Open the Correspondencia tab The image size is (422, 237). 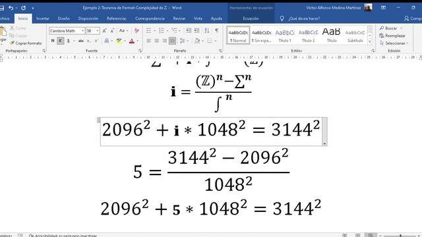click(x=150, y=18)
